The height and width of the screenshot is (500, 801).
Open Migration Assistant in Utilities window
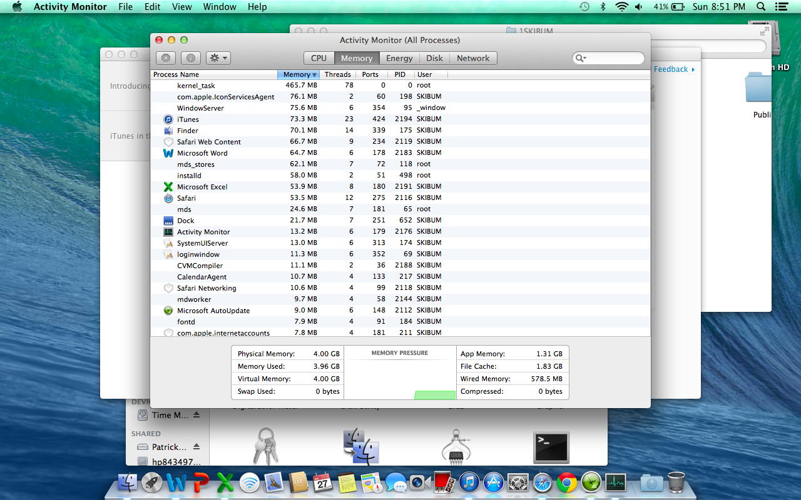(x=361, y=447)
